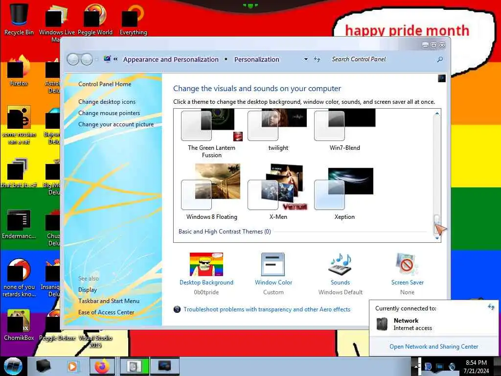Click the help icon at panel top right
This screenshot has height=376, width=501.
pyautogui.click(x=442, y=78)
